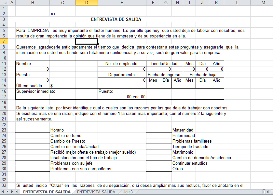Click the Problemas familiares text
The image size is (273, 195).
[192, 141]
